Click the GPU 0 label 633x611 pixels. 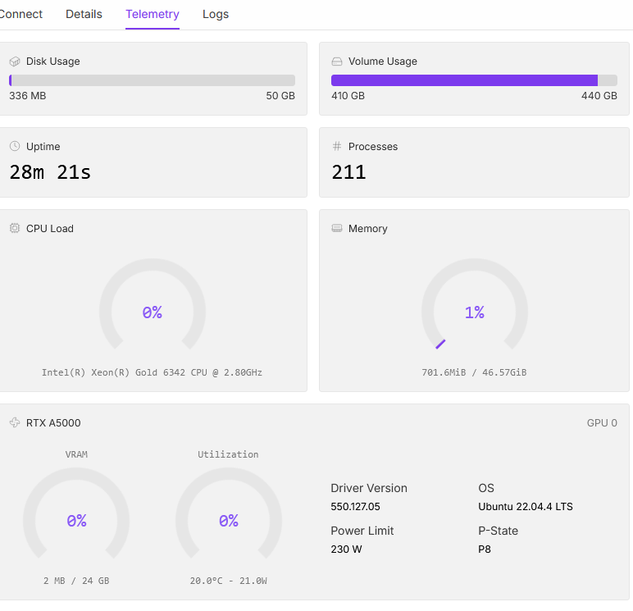(602, 423)
